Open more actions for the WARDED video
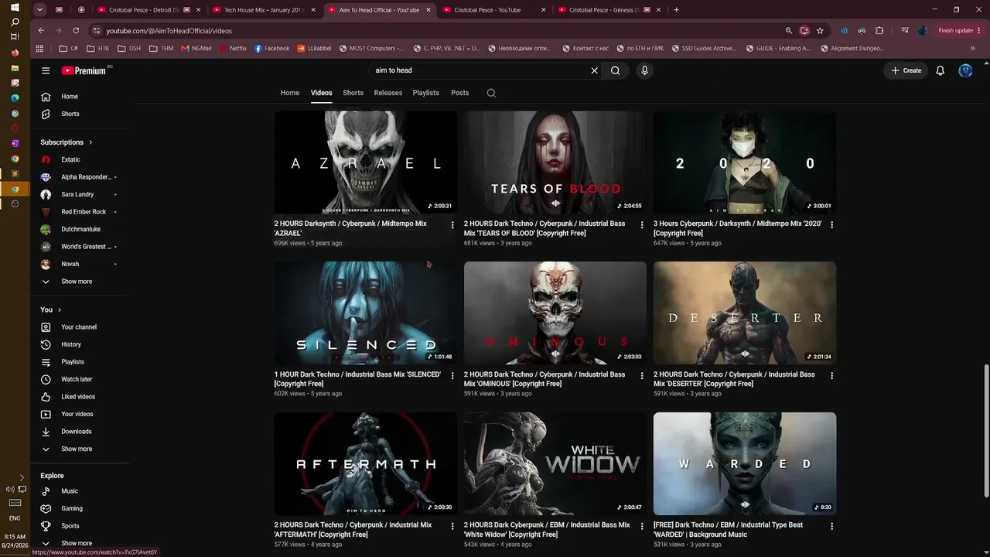Screen dimensions: 990x557 point(832,526)
